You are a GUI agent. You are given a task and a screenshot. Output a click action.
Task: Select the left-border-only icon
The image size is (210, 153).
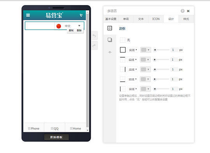[x=123, y=89]
